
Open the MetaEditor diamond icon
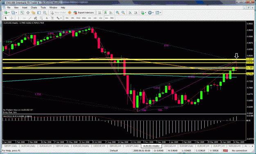[x=70, y=13]
